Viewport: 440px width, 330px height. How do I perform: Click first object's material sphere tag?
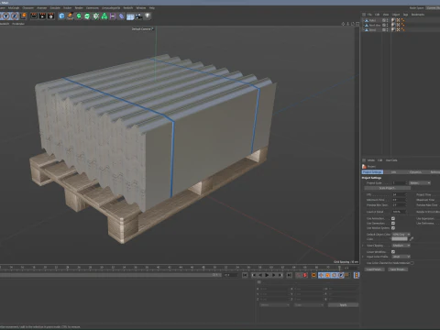[393, 20]
